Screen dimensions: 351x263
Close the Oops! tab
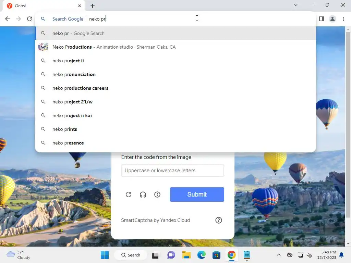coord(80,6)
